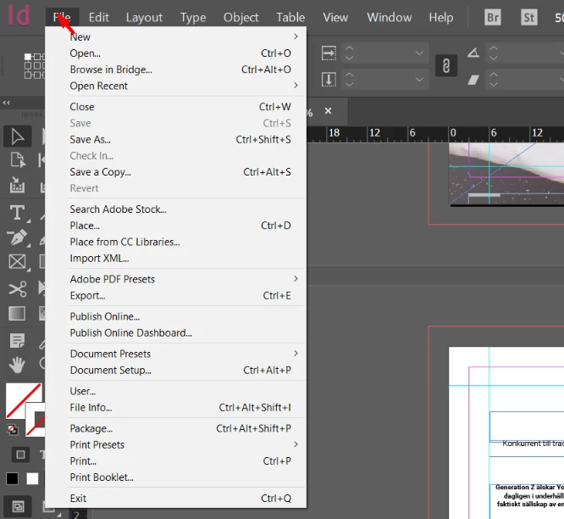Collapse the tools panel double arrow

coord(6,103)
